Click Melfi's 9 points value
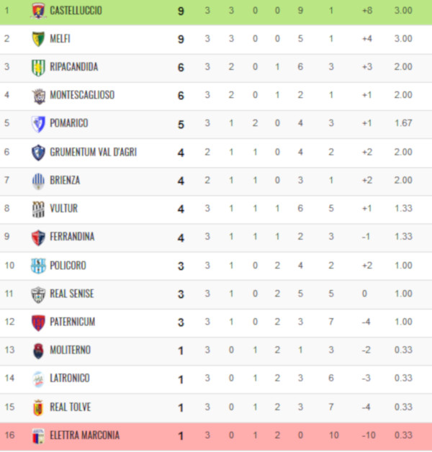 (181, 39)
